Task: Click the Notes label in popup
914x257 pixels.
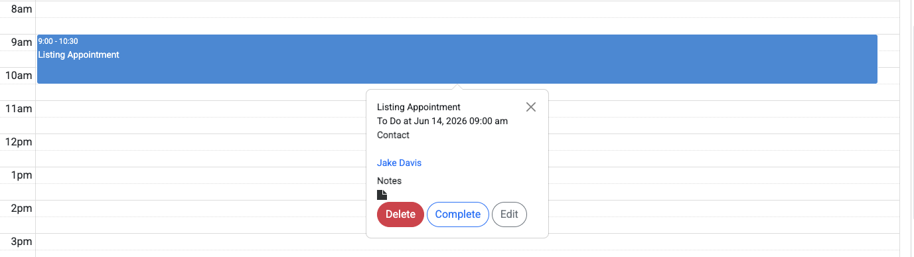Action: pyautogui.click(x=389, y=181)
